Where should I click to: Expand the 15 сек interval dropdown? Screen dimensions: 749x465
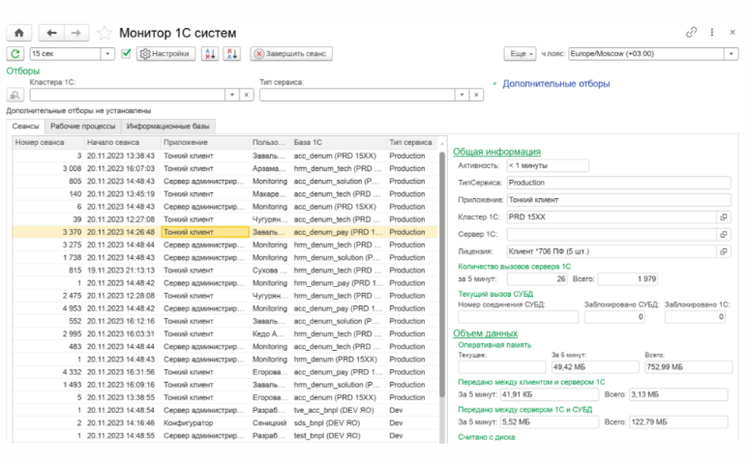107,54
